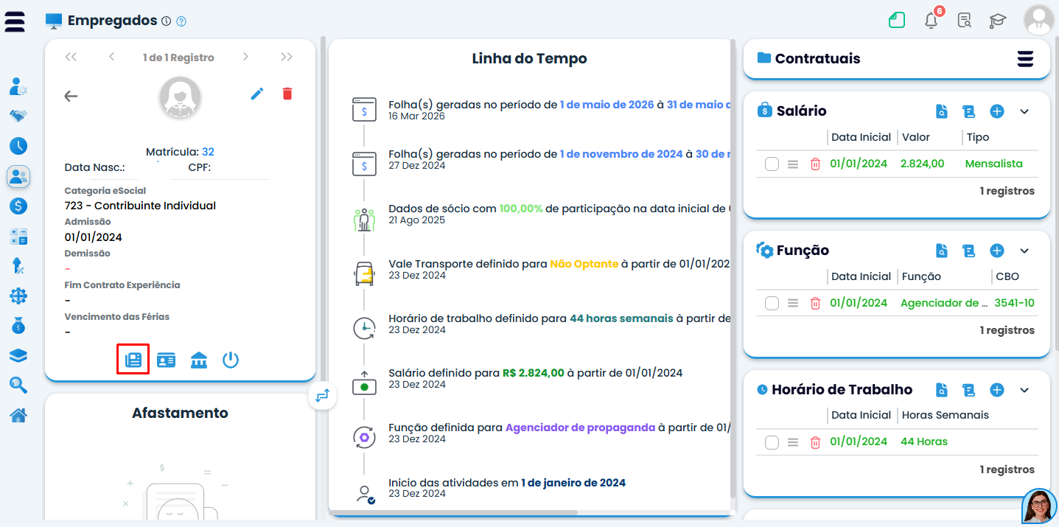Add a new Função record with plus icon

[x=997, y=251]
